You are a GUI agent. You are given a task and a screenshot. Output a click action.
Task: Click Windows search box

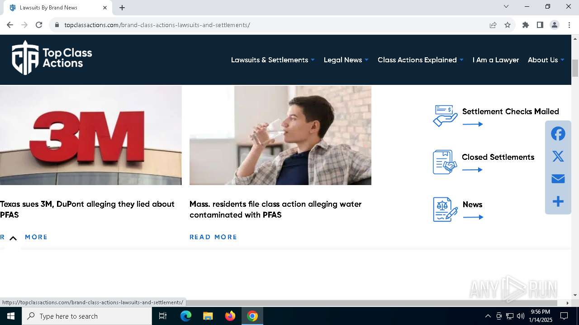(87, 316)
